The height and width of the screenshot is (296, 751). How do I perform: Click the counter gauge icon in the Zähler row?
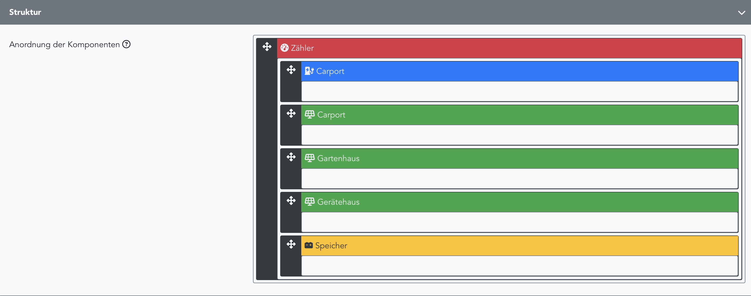[x=284, y=48]
